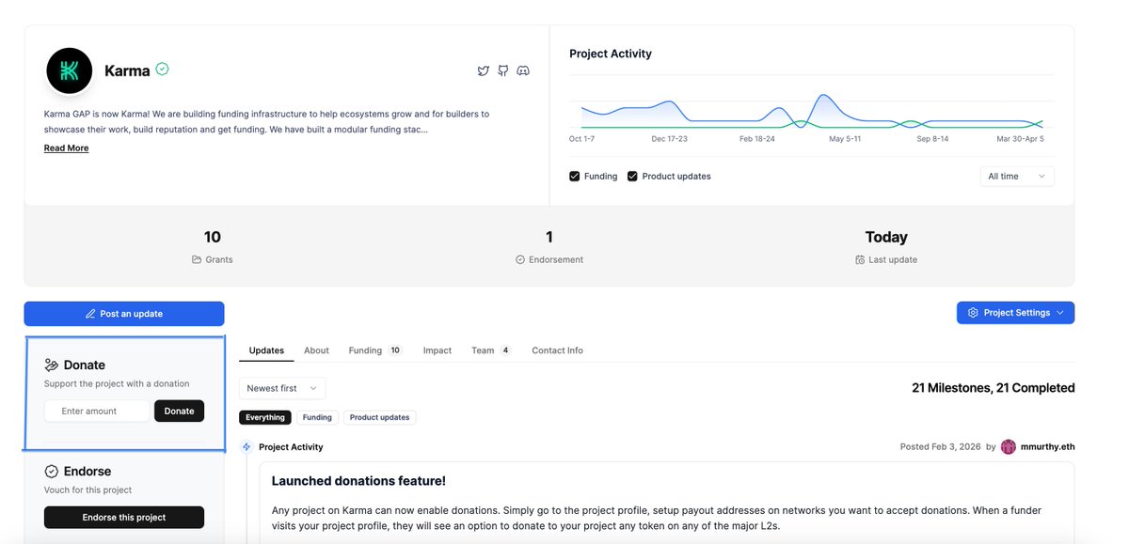Switch to the Updates tab
1129x544 pixels.
(x=266, y=350)
